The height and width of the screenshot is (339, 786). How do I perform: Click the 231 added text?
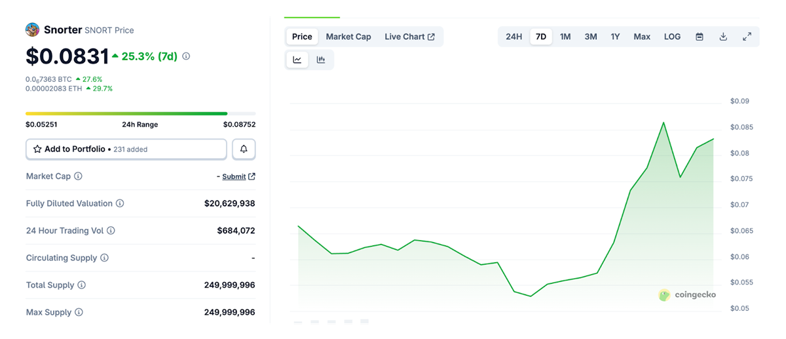point(130,150)
